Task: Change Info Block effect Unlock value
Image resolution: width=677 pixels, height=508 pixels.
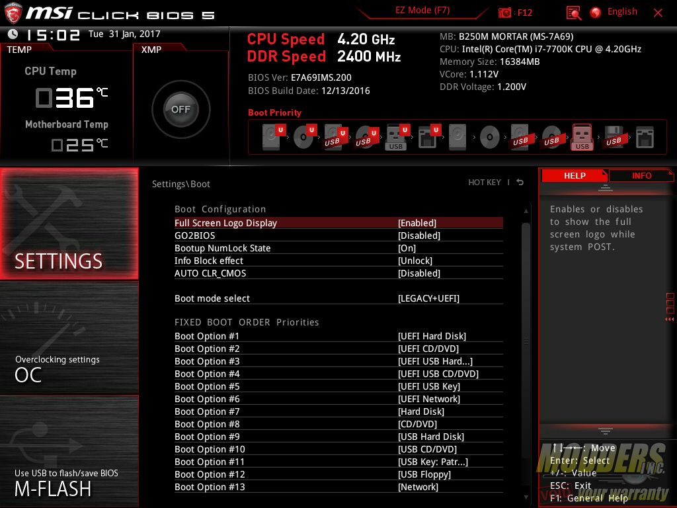Action: pyautogui.click(x=415, y=261)
